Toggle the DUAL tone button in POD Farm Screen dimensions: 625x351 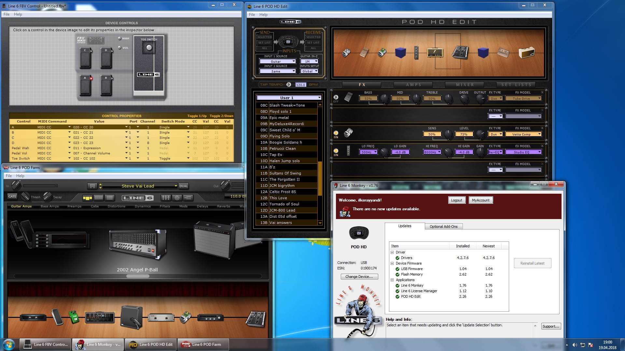click(x=184, y=186)
